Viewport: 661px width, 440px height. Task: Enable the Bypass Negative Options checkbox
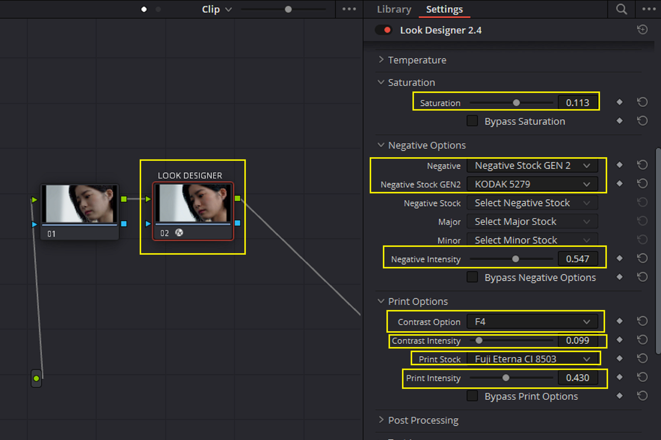click(472, 277)
